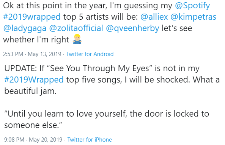Click the shrugging person emoji
This screenshot has height=145, width=225.
point(77,39)
